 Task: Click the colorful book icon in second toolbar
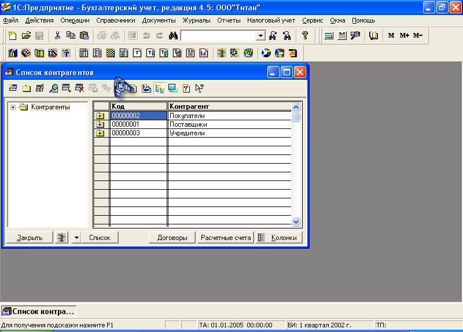click(x=26, y=53)
